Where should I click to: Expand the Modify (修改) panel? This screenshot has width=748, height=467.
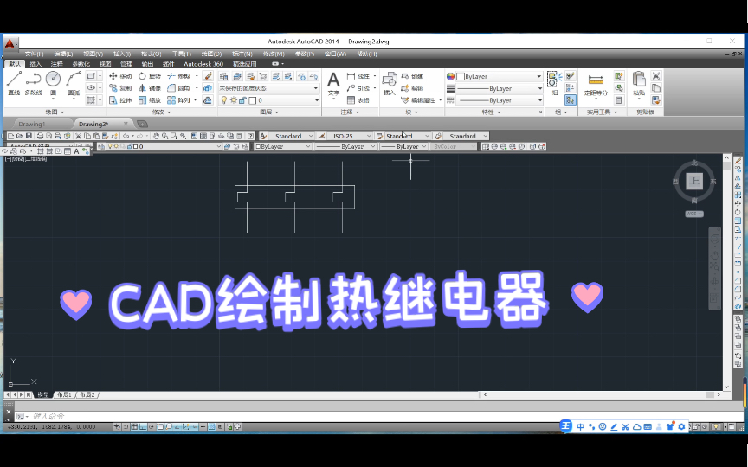pos(161,112)
